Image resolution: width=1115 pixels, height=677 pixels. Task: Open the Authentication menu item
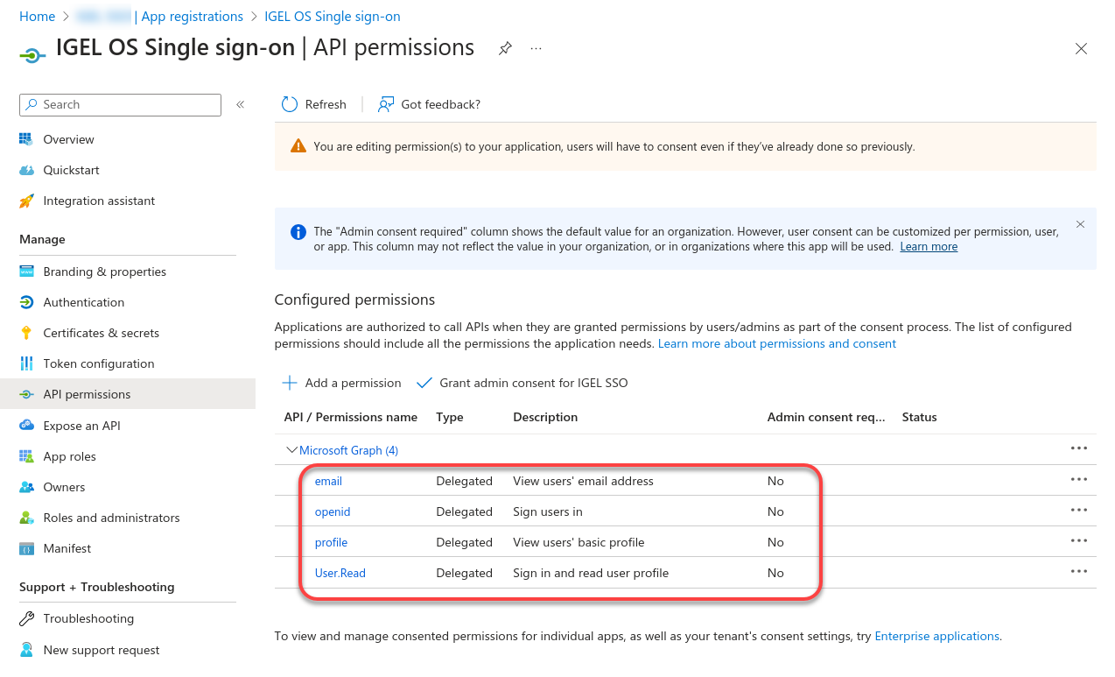point(83,302)
